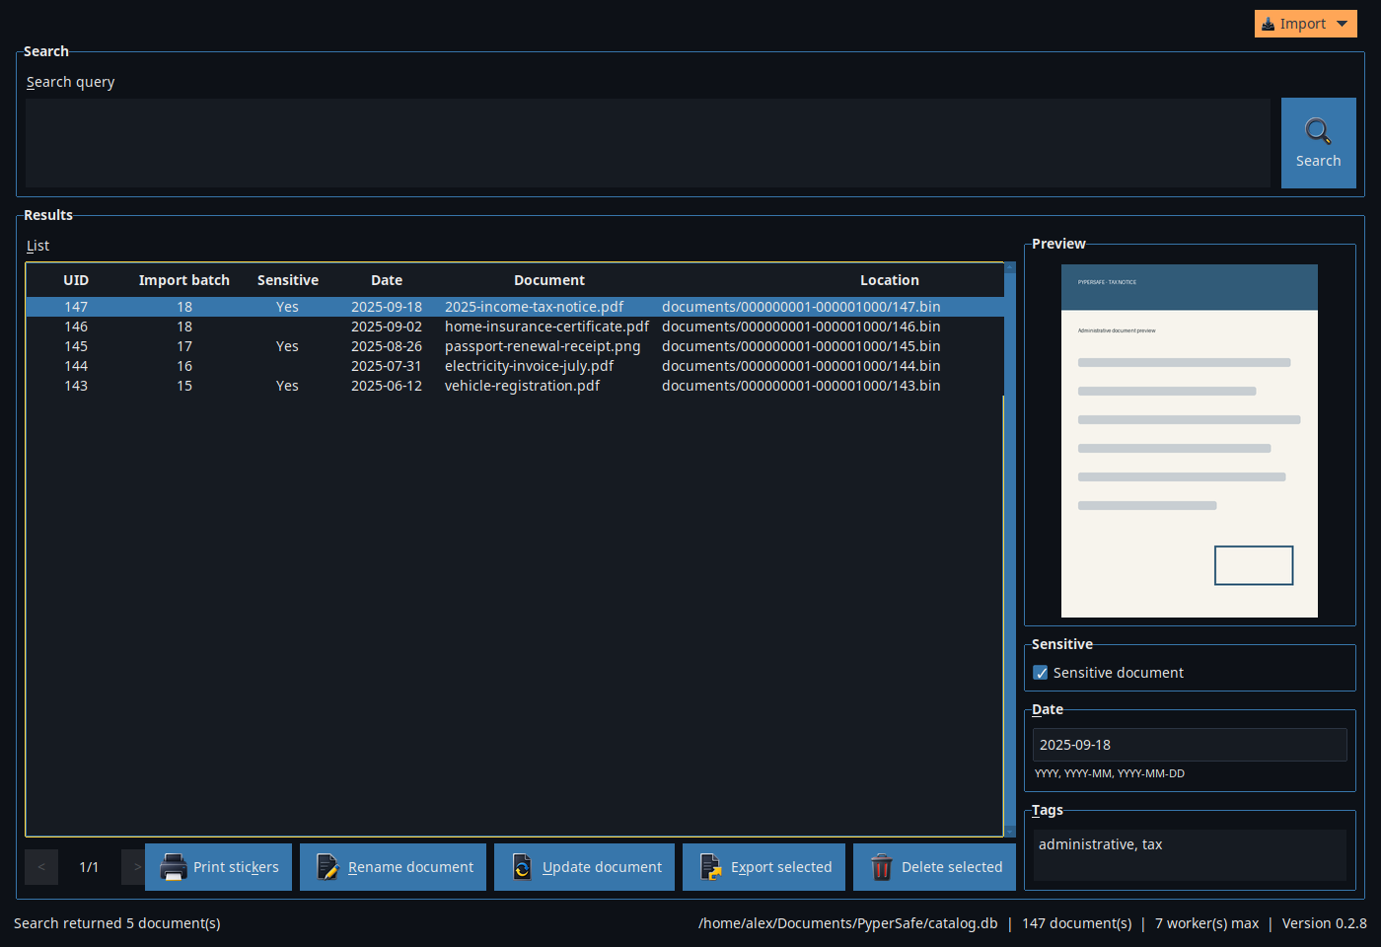The height and width of the screenshot is (947, 1381).
Task: Click the List tab label
Action: (37, 246)
